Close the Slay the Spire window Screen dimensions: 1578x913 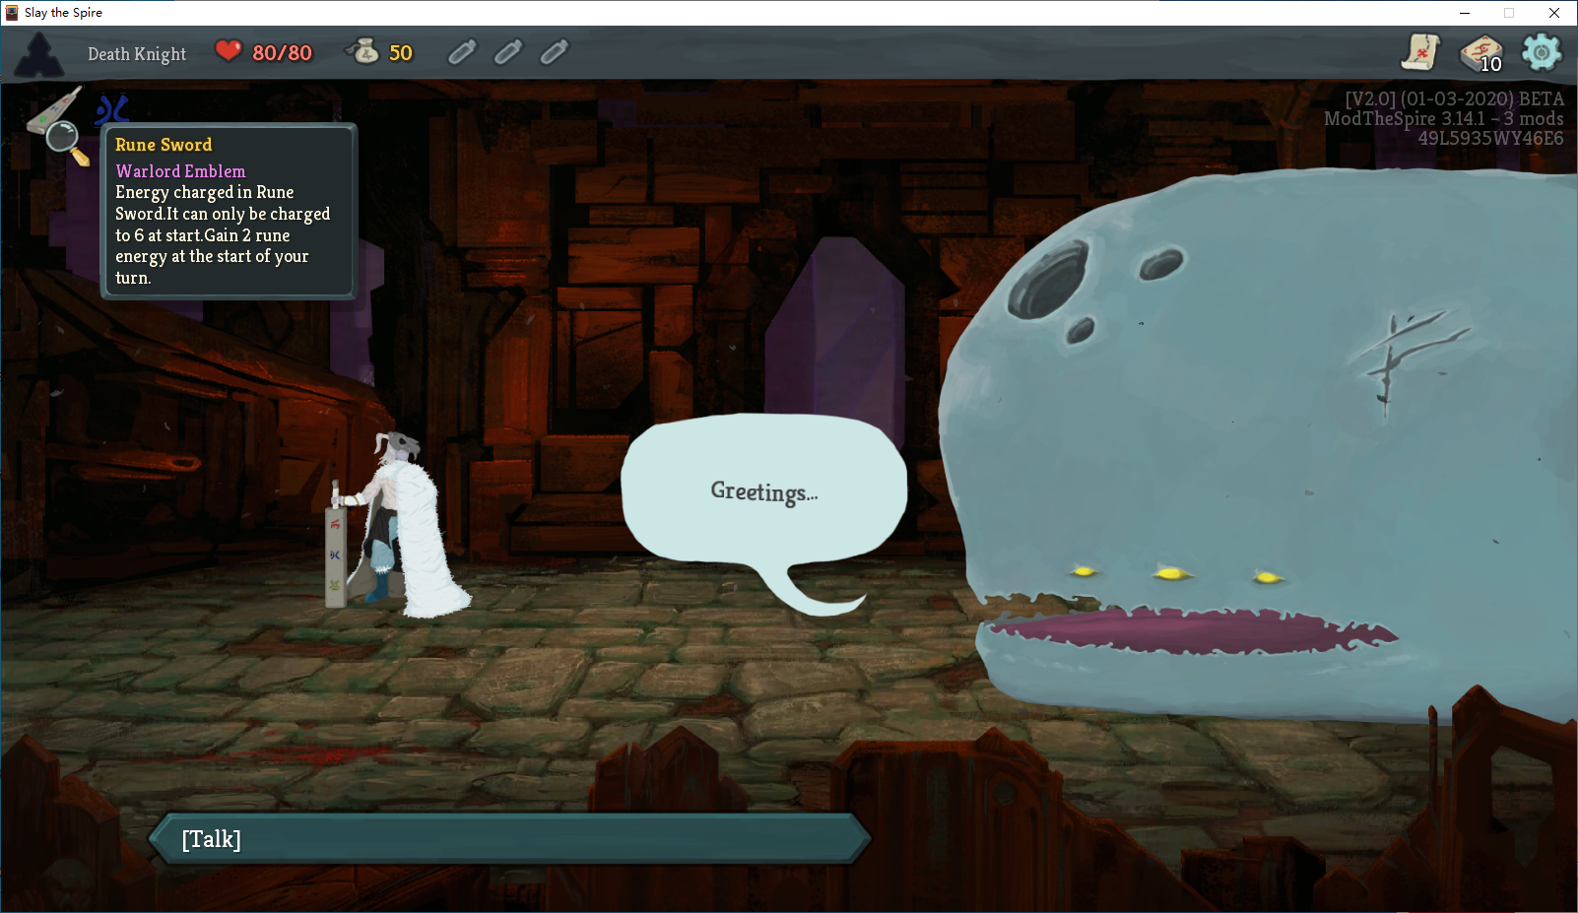tap(1554, 13)
